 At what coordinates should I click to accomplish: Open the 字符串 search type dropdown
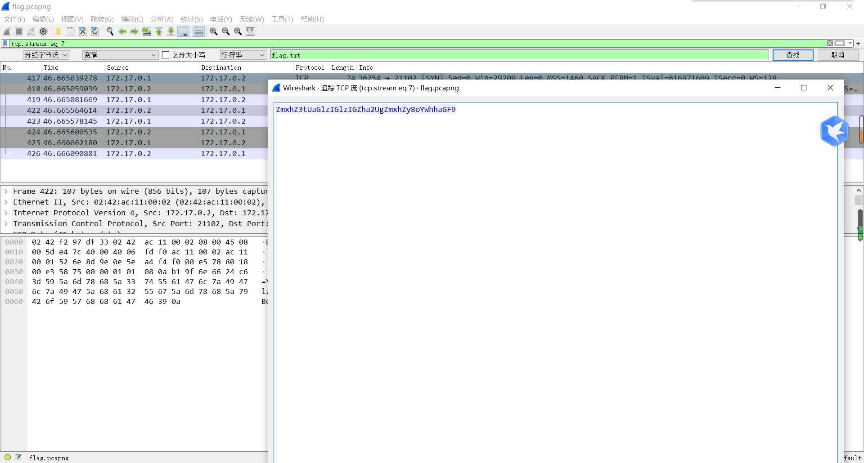243,55
